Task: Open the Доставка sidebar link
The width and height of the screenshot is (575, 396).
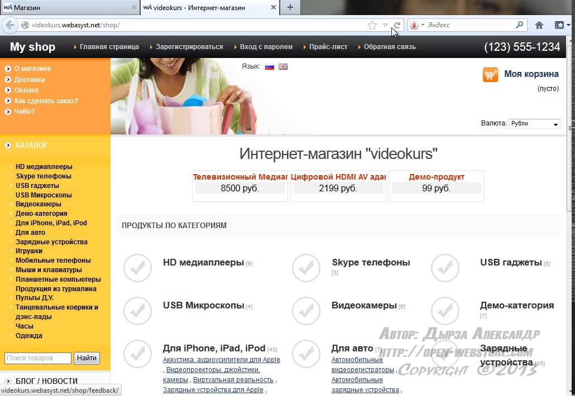Action: pyautogui.click(x=30, y=80)
